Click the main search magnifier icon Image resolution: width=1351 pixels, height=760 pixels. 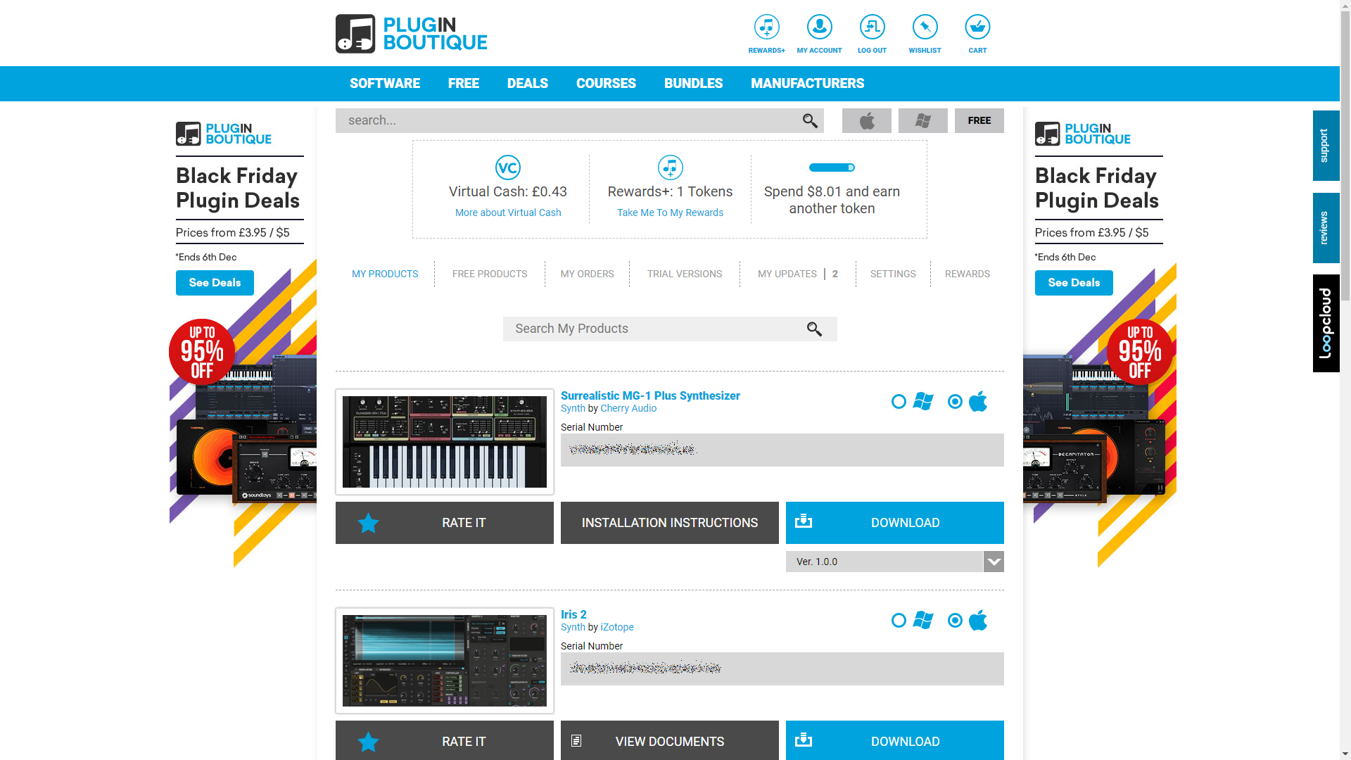tap(810, 121)
